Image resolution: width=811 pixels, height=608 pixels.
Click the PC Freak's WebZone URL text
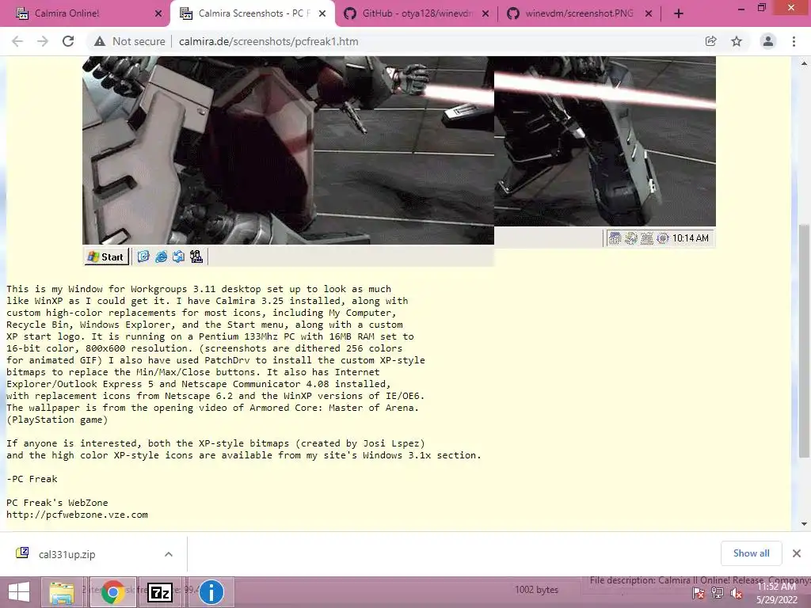(x=77, y=515)
